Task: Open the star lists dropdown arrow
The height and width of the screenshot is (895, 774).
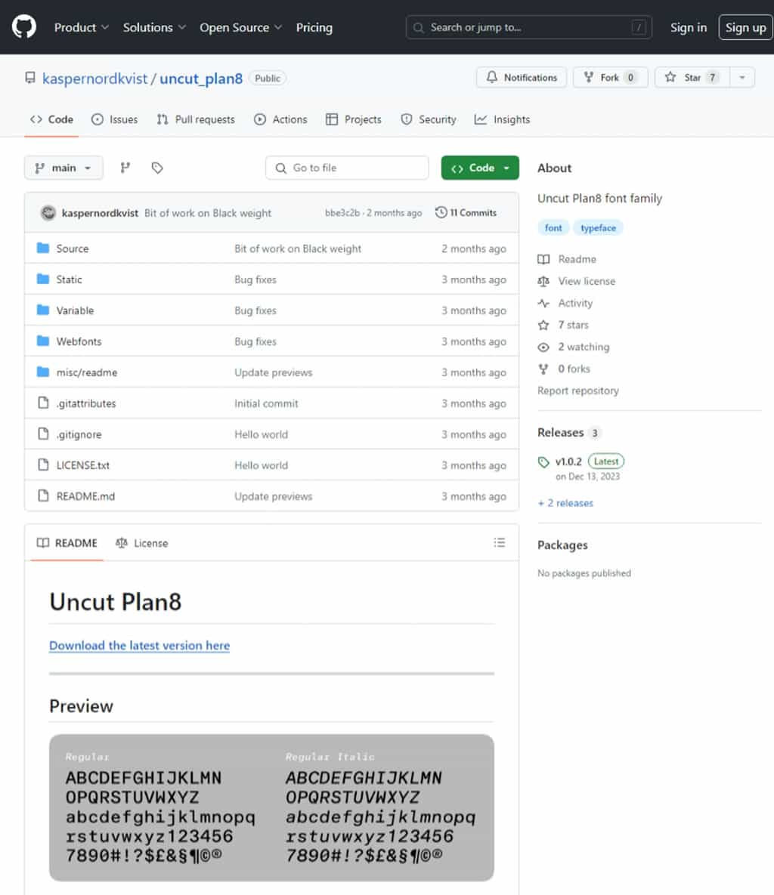Action: 742,77
